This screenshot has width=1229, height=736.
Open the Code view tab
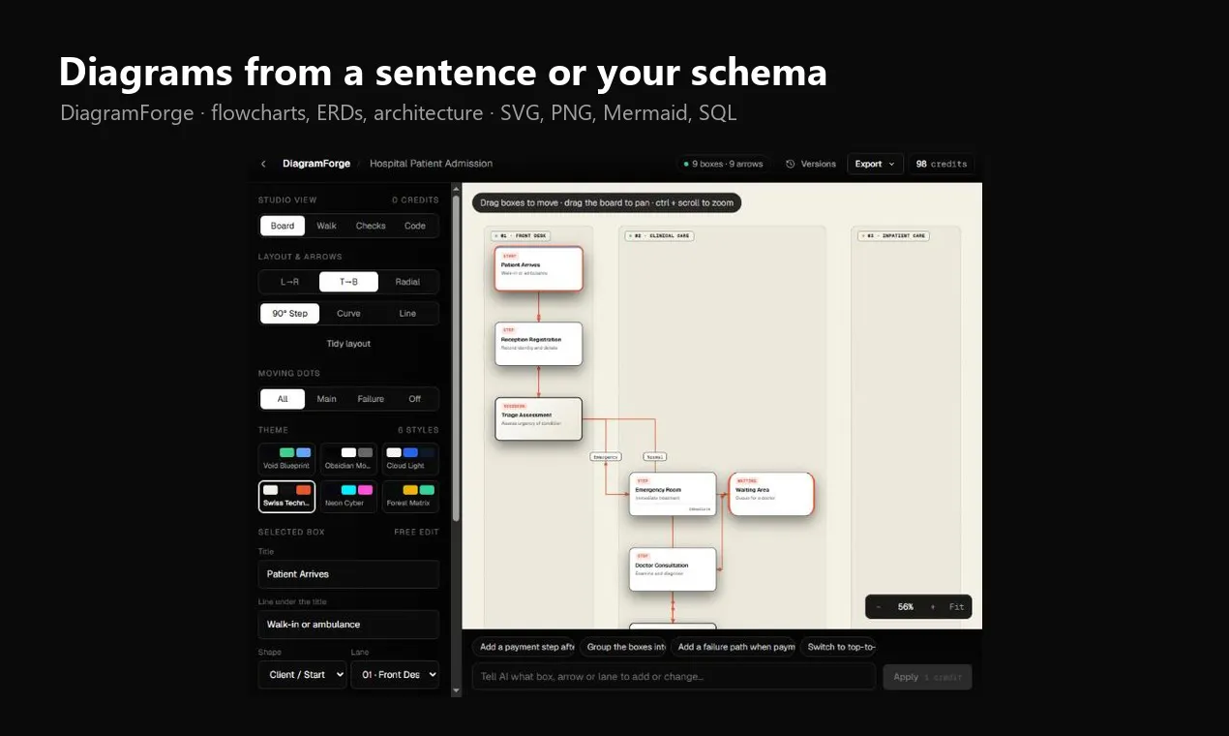coord(415,226)
